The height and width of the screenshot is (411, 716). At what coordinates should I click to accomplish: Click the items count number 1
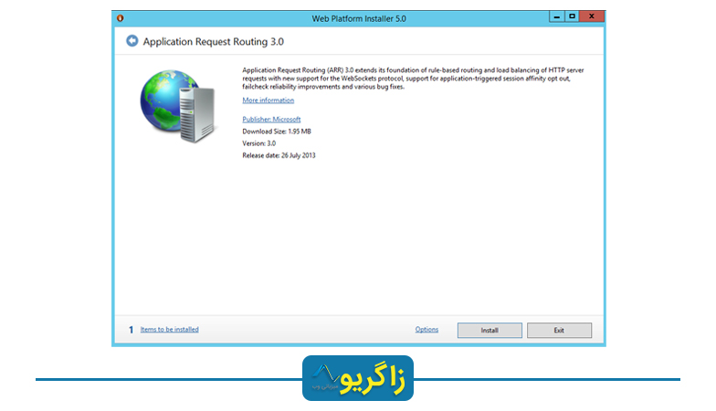pyautogui.click(x=132, y=330)
